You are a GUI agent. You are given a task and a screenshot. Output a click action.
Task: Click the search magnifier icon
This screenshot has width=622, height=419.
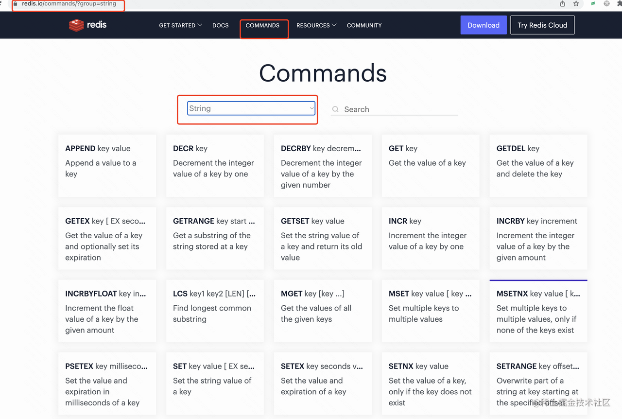[x=335, y=109]
